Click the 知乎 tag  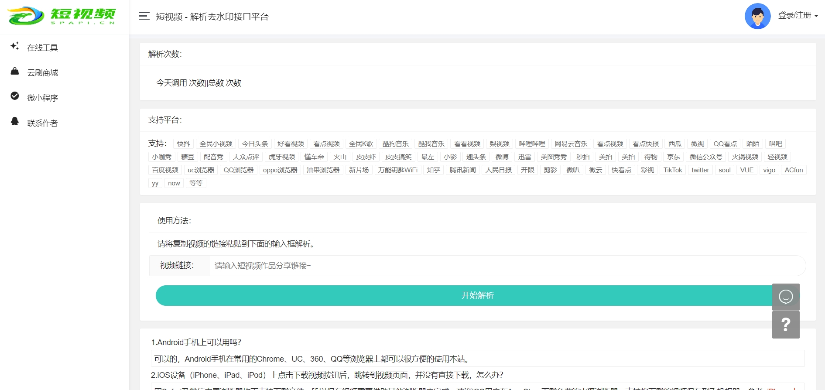click(434, 170)
